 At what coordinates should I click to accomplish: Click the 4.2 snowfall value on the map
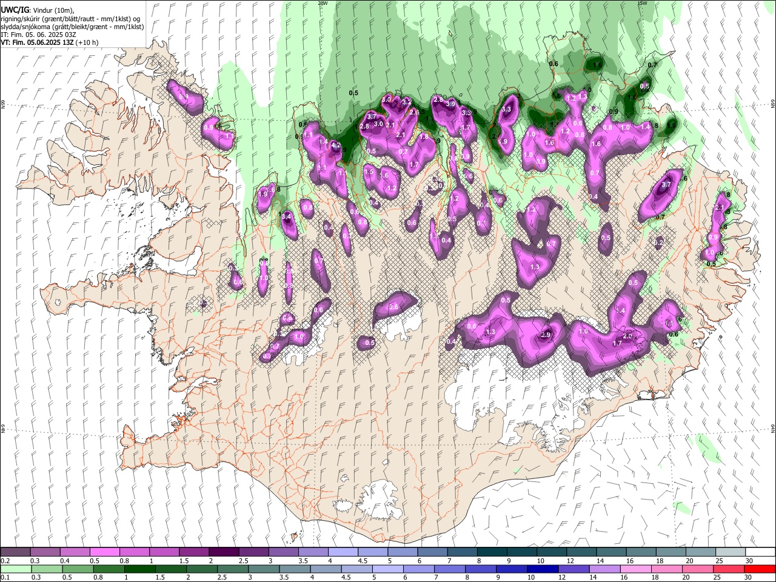[335, 145]
